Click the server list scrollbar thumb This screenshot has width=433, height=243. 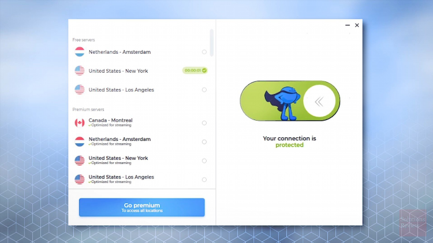211,43
